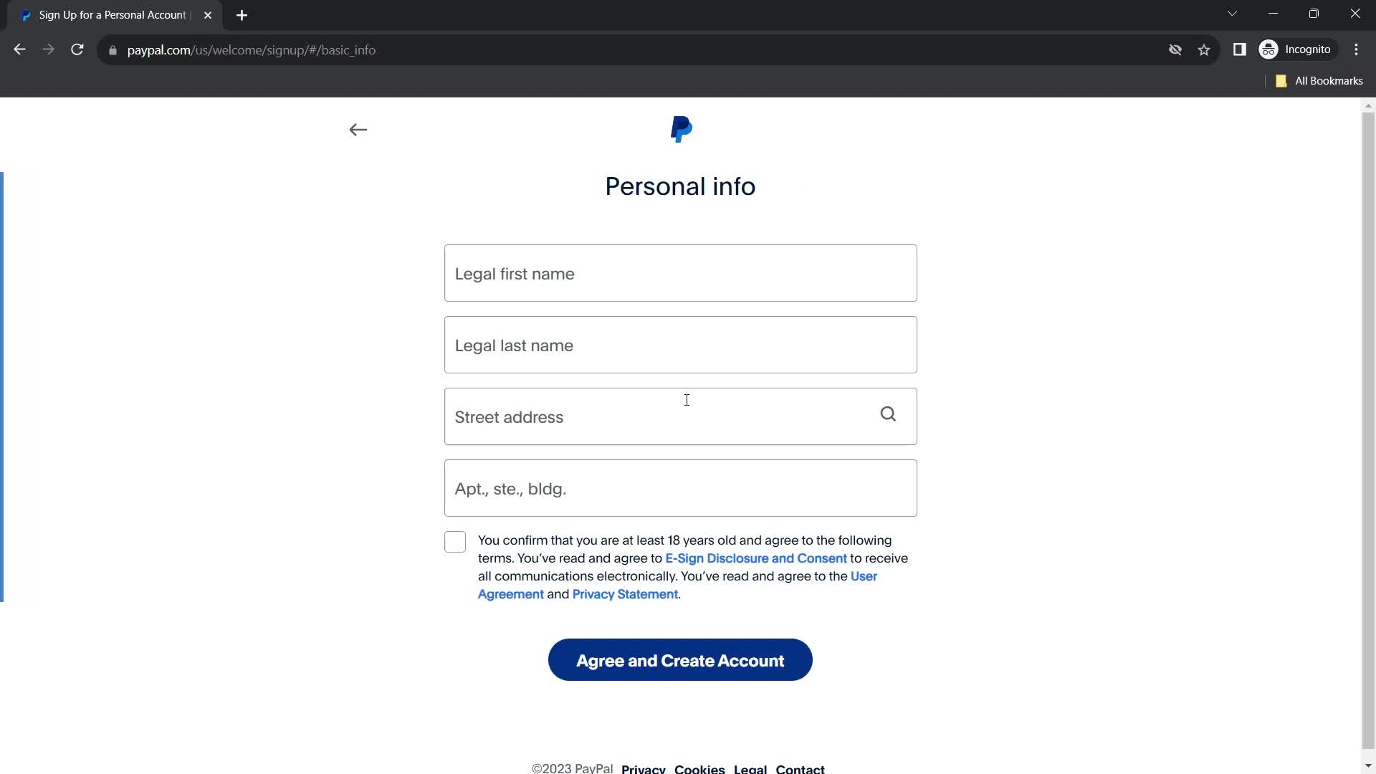
Task: Click the Street address input field
Action: point(680,417)
